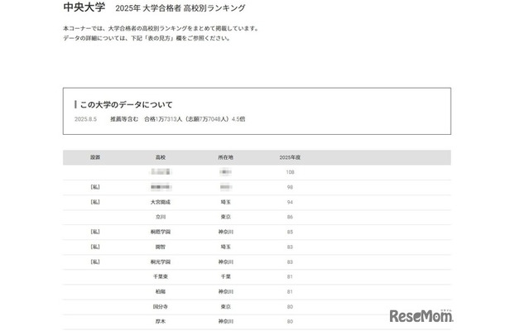505x331 pixels.
Task: Click the school name 柏陽
Action: [161, 292]
